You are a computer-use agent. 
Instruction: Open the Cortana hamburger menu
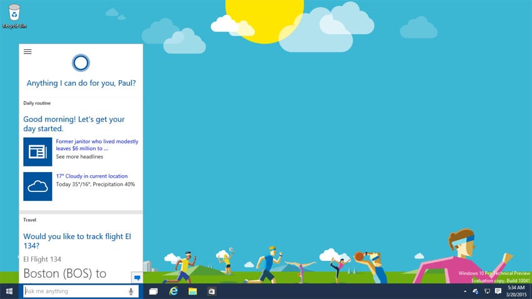(x=28, y=52)
